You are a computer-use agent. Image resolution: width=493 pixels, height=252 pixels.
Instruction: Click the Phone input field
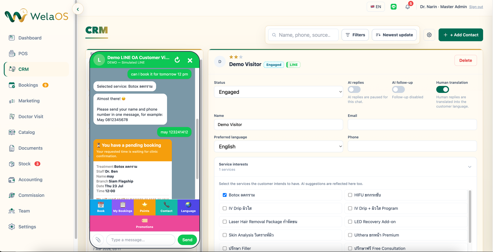click(x=412, y=146)
